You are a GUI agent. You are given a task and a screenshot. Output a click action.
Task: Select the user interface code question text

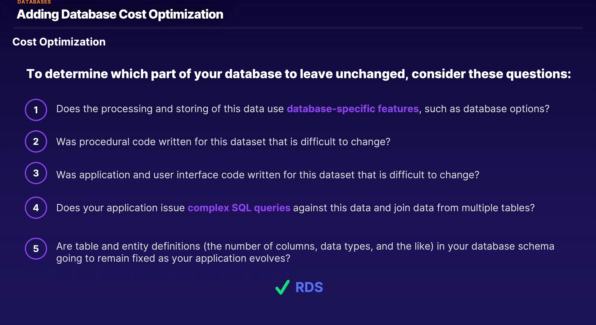[x=268, y=175]
